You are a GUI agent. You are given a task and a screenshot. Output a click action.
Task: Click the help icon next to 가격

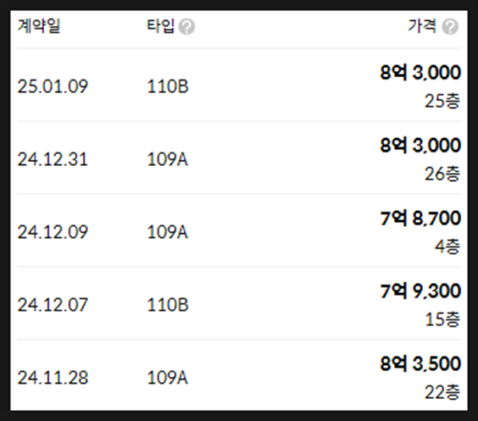coord(450,26)
